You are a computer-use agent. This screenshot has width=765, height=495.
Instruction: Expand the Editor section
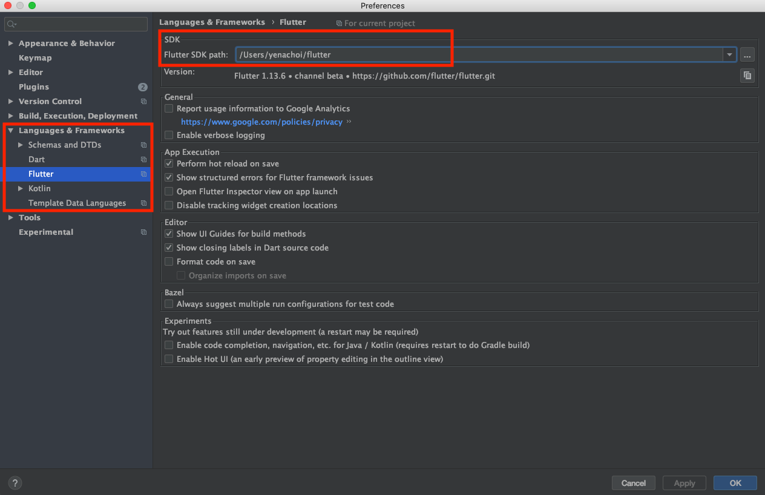[11, 73]
